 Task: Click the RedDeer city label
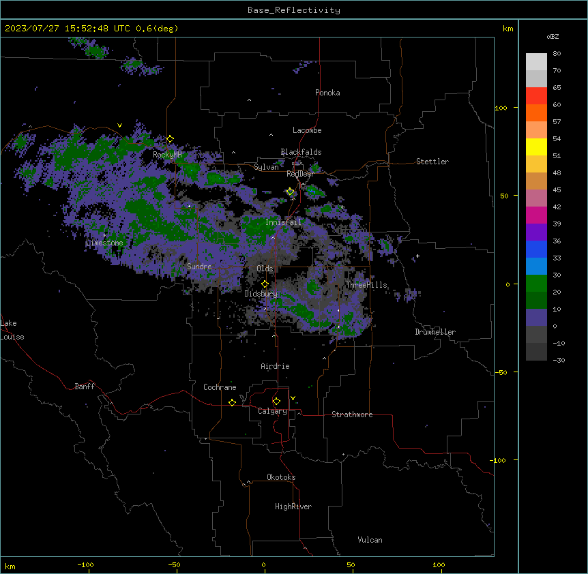coord(300,174)
